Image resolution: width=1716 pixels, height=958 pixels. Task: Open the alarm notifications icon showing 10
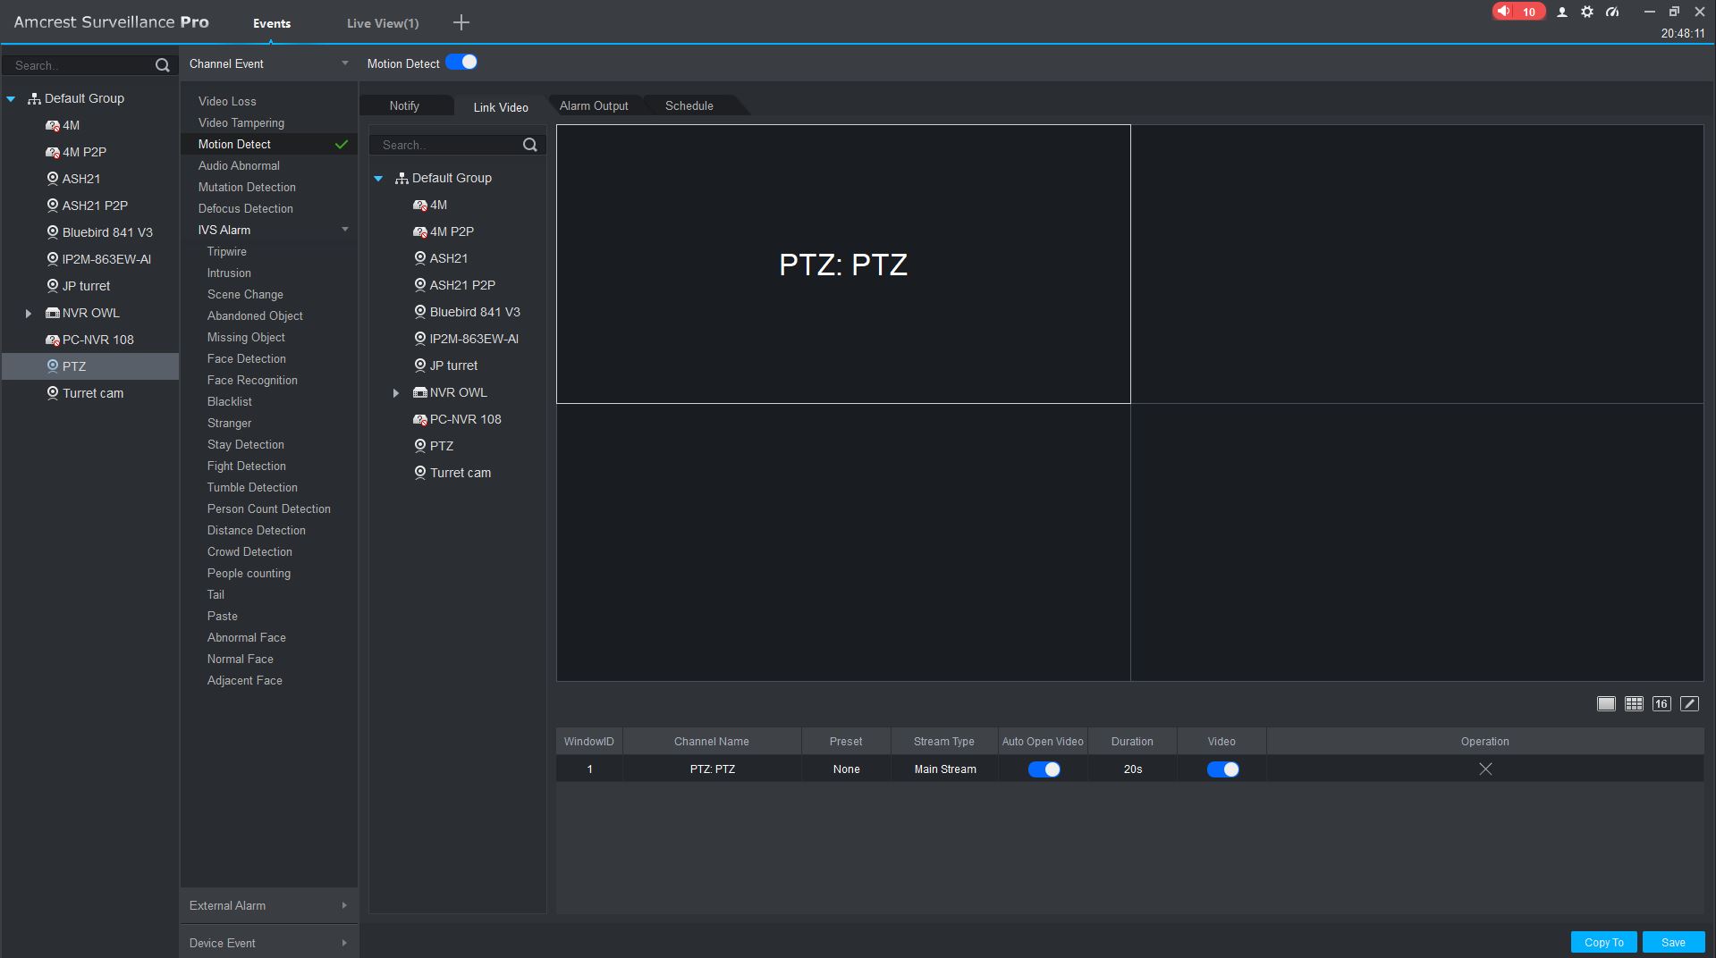pyautogui.click(x=1517, y=12)
